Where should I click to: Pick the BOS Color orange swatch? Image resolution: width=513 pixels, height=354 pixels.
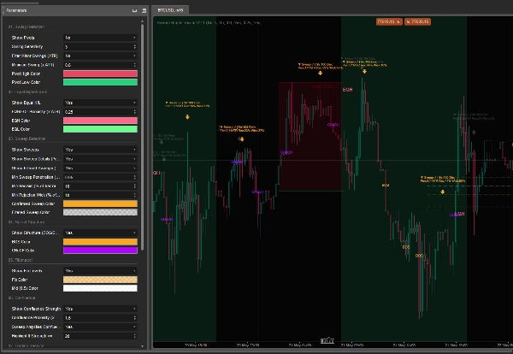100,242
